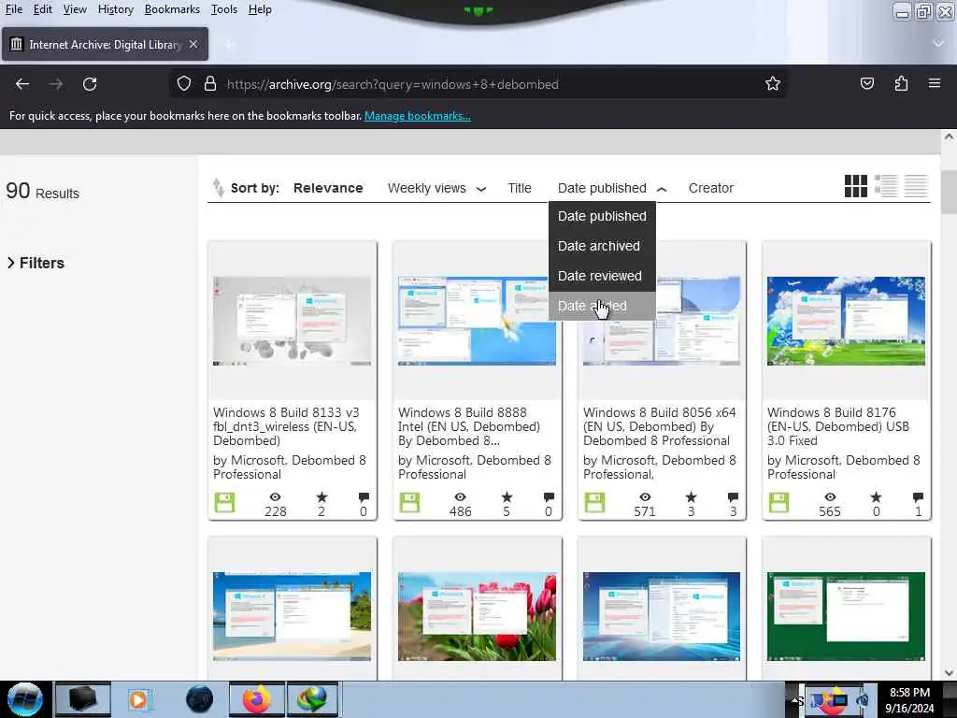Viewport: 957px width, 718px height.
Task: Click page scrollbar up arrow
Action: (x=949, y=136)
